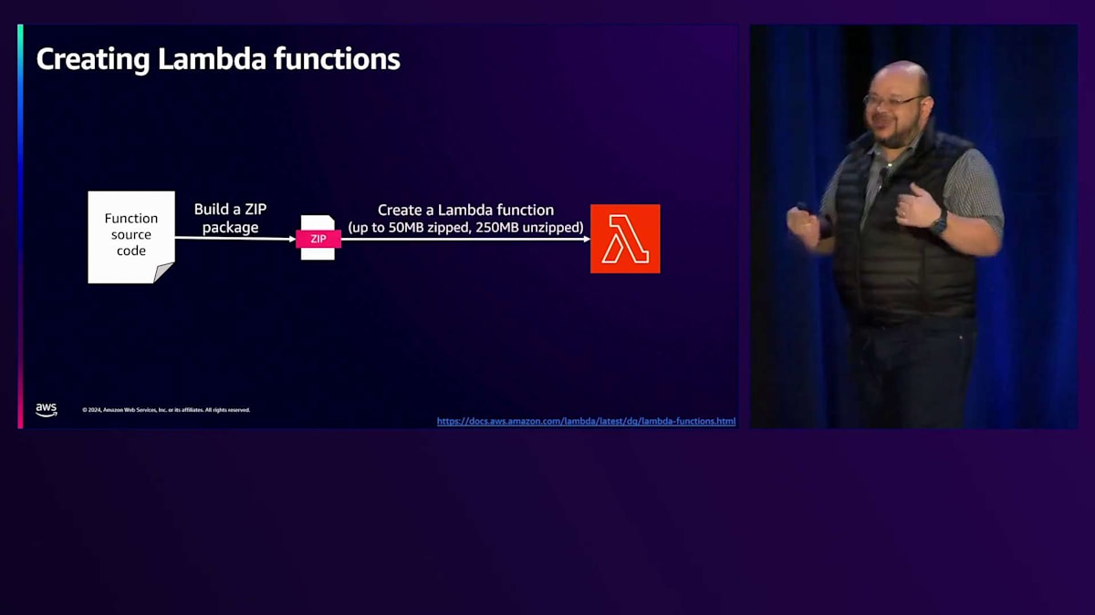The image size is (1095, 615).
Task: Click the 'Create a Lambda function' text
Action: 466,210
